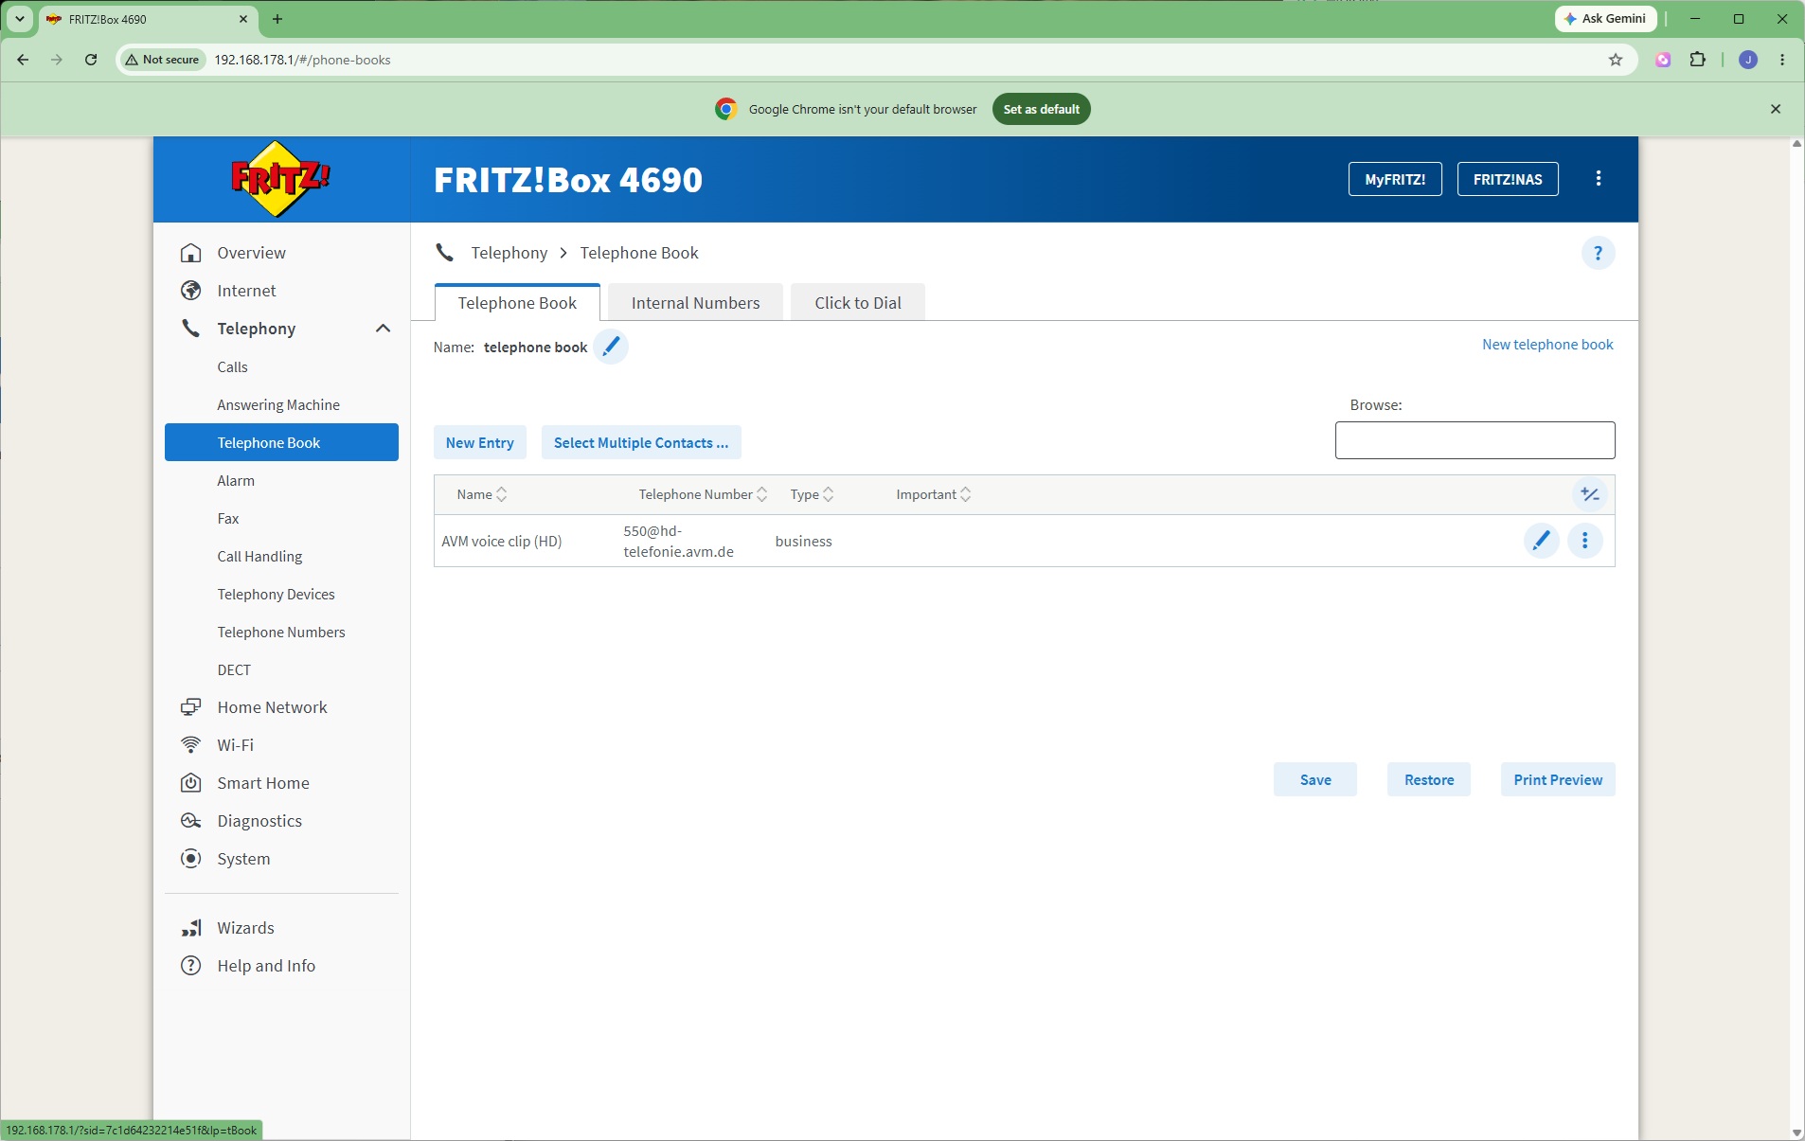This screenshot has width=1805, height=1141.
Task: Click Telephony in the breadcrumb
Action: pyautogui.click(x=509, y=253)
